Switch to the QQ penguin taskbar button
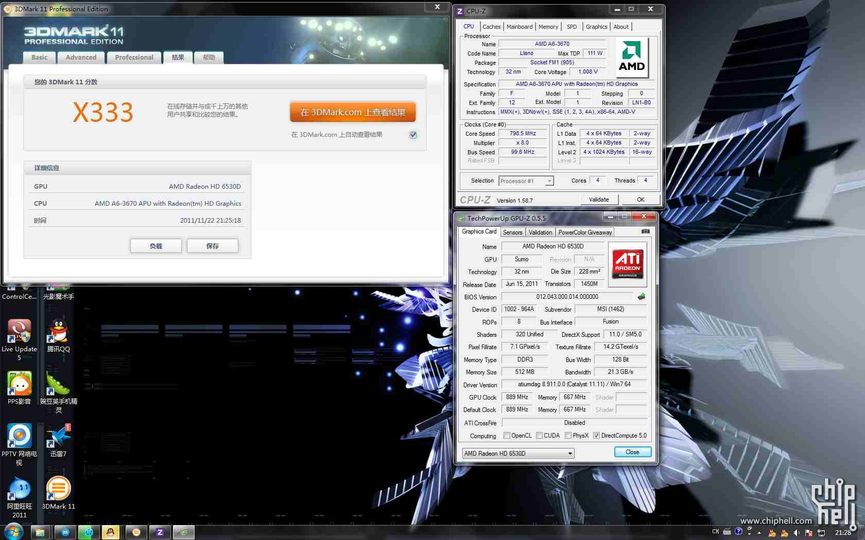865x540 pixels. (110, 532)
